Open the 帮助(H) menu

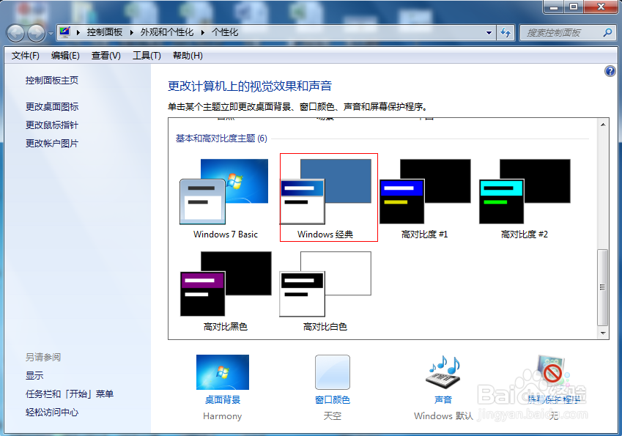point(188,56)
